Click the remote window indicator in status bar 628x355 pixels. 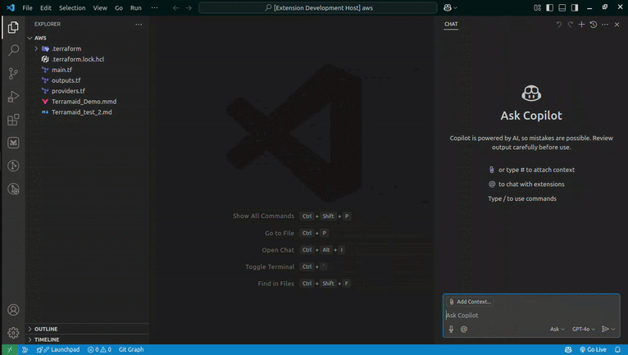tap(10, 349)
